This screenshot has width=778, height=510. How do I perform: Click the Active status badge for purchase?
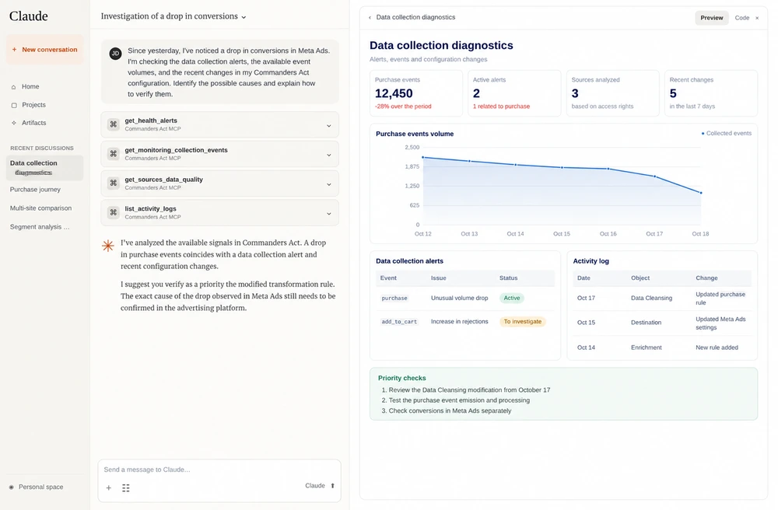(x=512, y=298)
